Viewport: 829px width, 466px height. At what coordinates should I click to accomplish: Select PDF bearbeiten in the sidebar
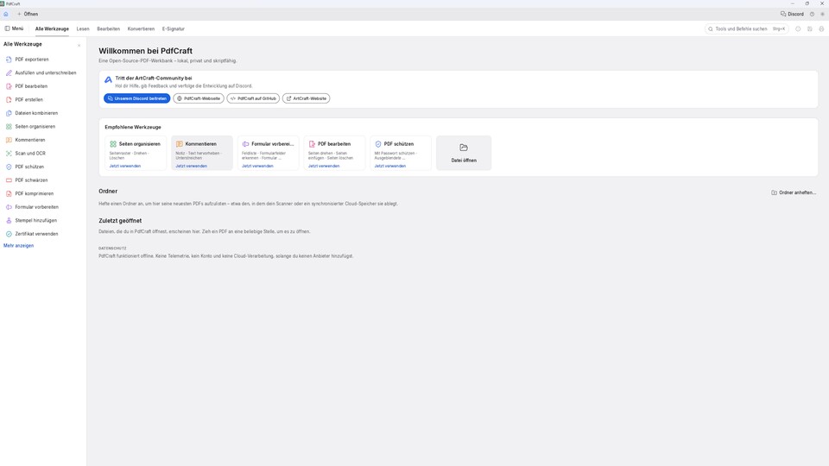tap(42, 86)
